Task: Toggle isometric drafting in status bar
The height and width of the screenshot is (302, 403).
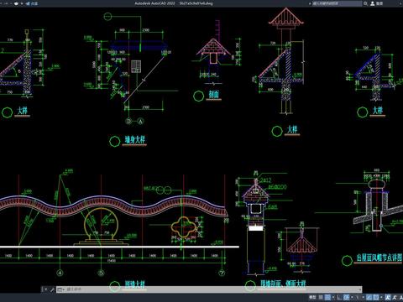Action: point(357,297)
